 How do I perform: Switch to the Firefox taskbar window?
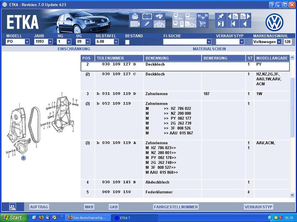(88, 218)
